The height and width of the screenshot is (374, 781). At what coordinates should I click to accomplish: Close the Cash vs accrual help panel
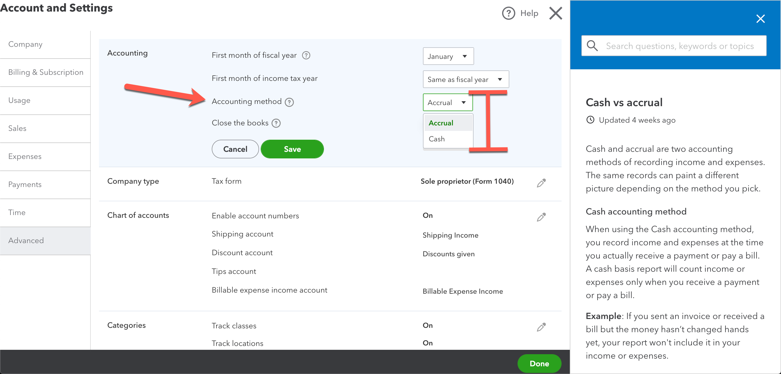pos(761,18)
